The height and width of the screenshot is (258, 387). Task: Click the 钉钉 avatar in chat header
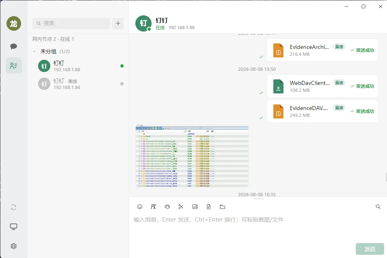[x=143, y=23]
